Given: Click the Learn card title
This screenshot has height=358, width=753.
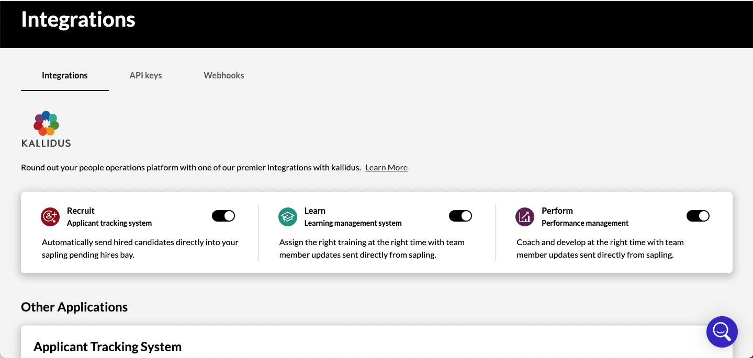Looking at the screenshot, I should (x=315, y=211).
